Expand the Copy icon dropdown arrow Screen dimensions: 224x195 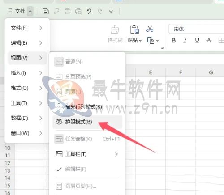pyautogui.click(x=157, y=41)
